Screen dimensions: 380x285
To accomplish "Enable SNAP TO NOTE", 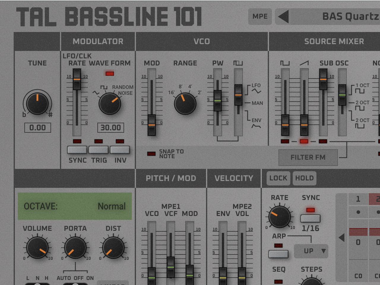I will [151, 153].
